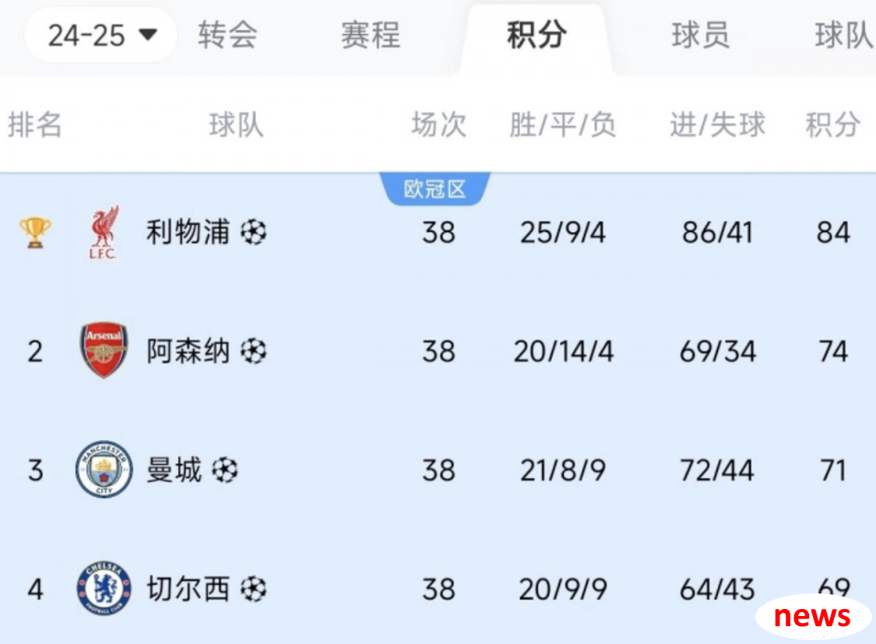Switch to the 转会 tab
The height and width of the screenshot is (644, 876).
[227, 35]
